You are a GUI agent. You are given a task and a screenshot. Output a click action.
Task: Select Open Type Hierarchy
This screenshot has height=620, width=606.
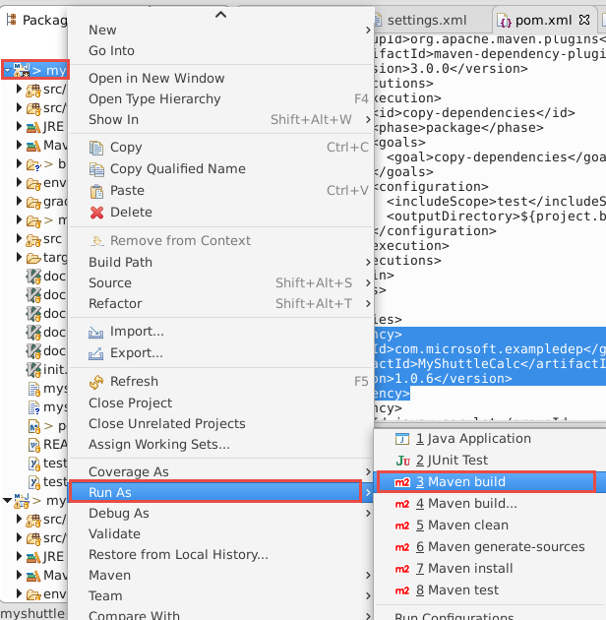pos(221,98)
